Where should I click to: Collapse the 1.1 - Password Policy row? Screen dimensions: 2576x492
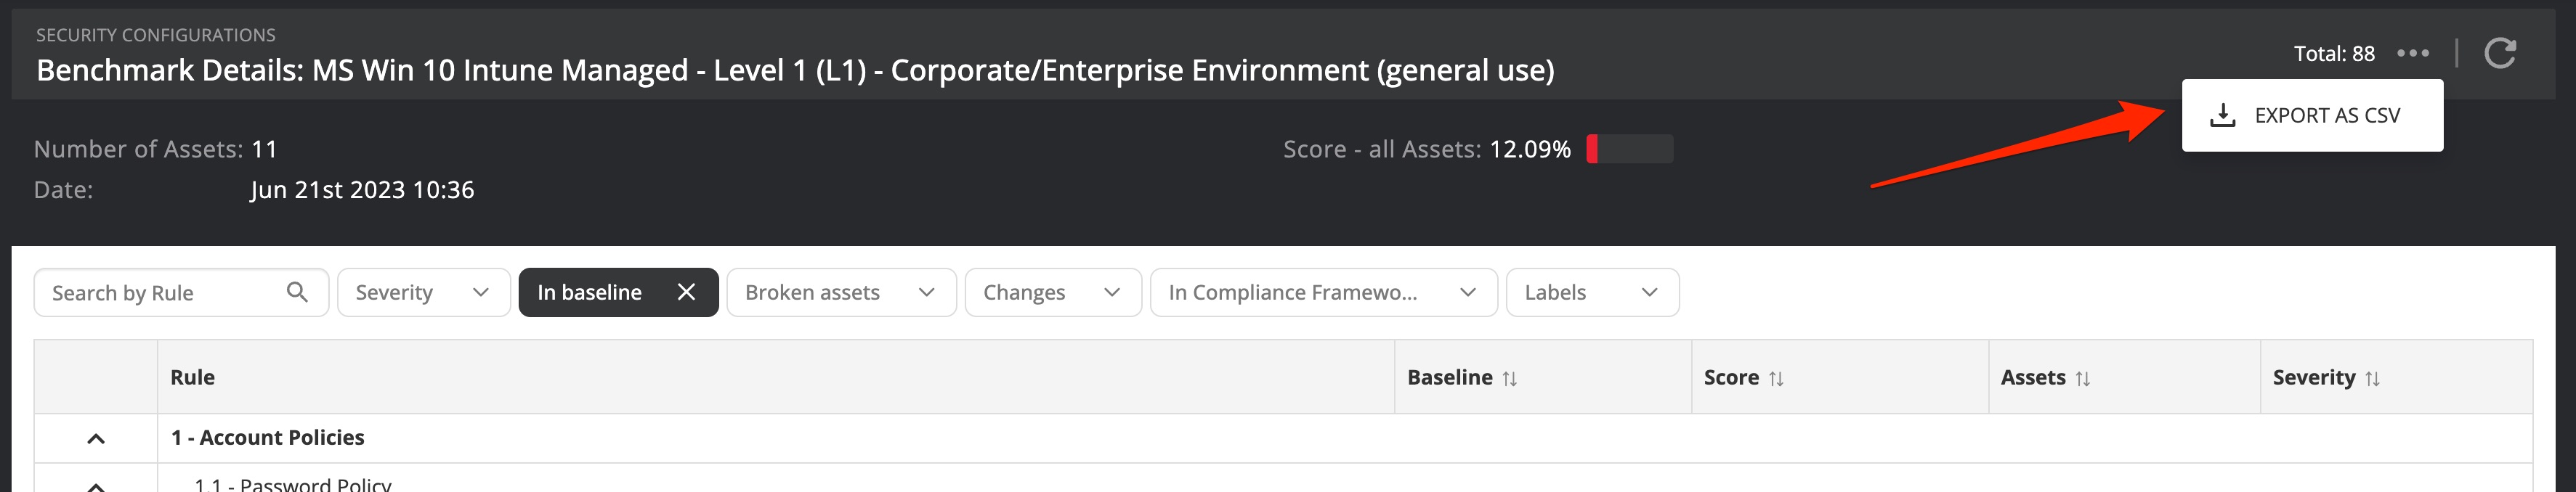96,486
